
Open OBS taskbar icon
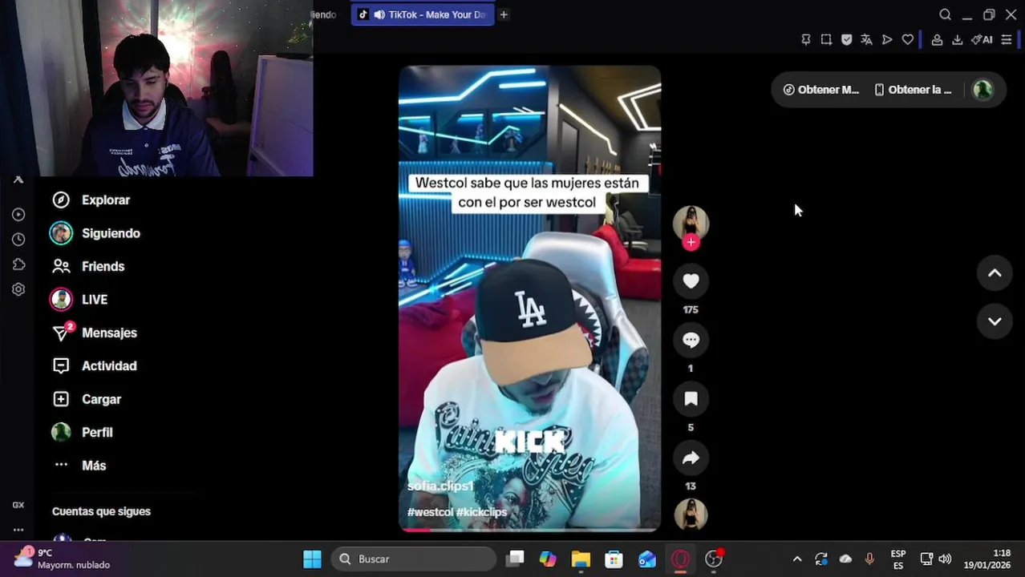coord(714,559)
